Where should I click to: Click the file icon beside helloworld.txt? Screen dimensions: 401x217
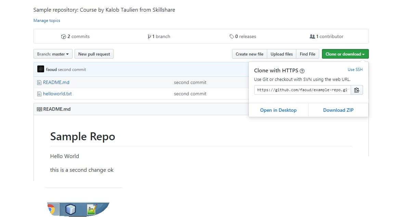click(x=39, y=94)
